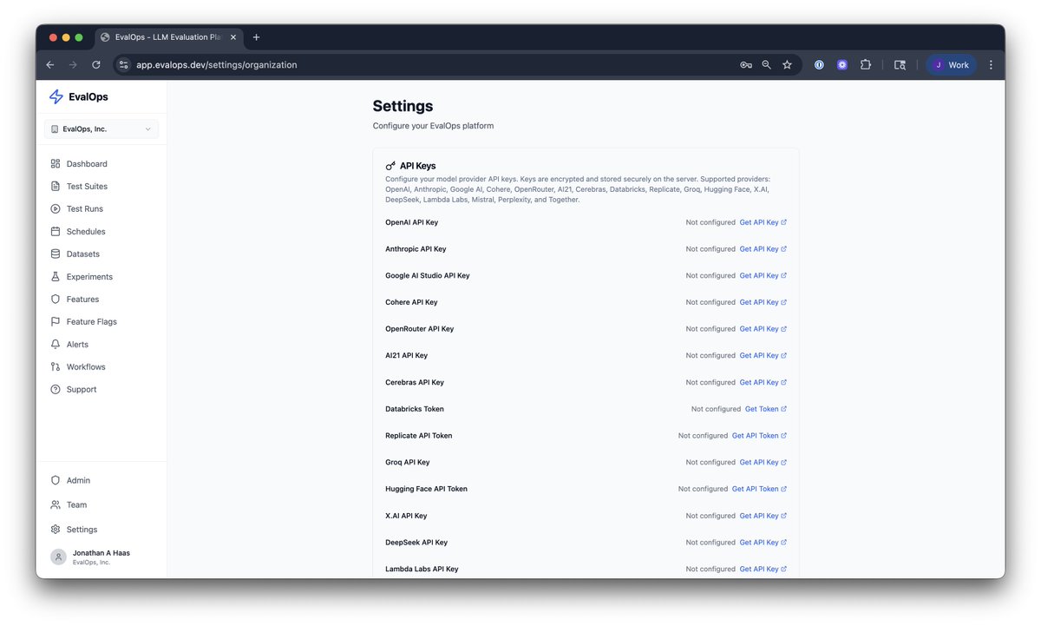Click the Workflows branch icon
Viewport: 1041px width, 626px height.
click(x=56, y=367)
